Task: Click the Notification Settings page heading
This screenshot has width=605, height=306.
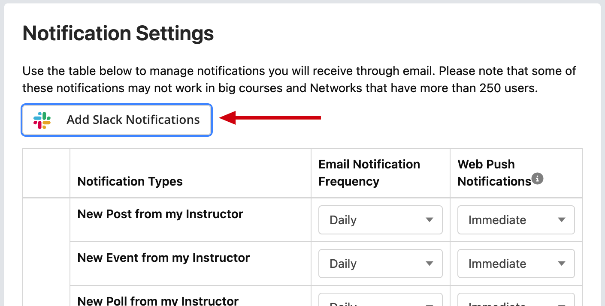Action: [118, 33]
